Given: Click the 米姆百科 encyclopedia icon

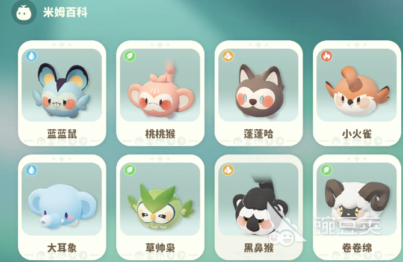Looking at the screenshot, I should point(24,13).
